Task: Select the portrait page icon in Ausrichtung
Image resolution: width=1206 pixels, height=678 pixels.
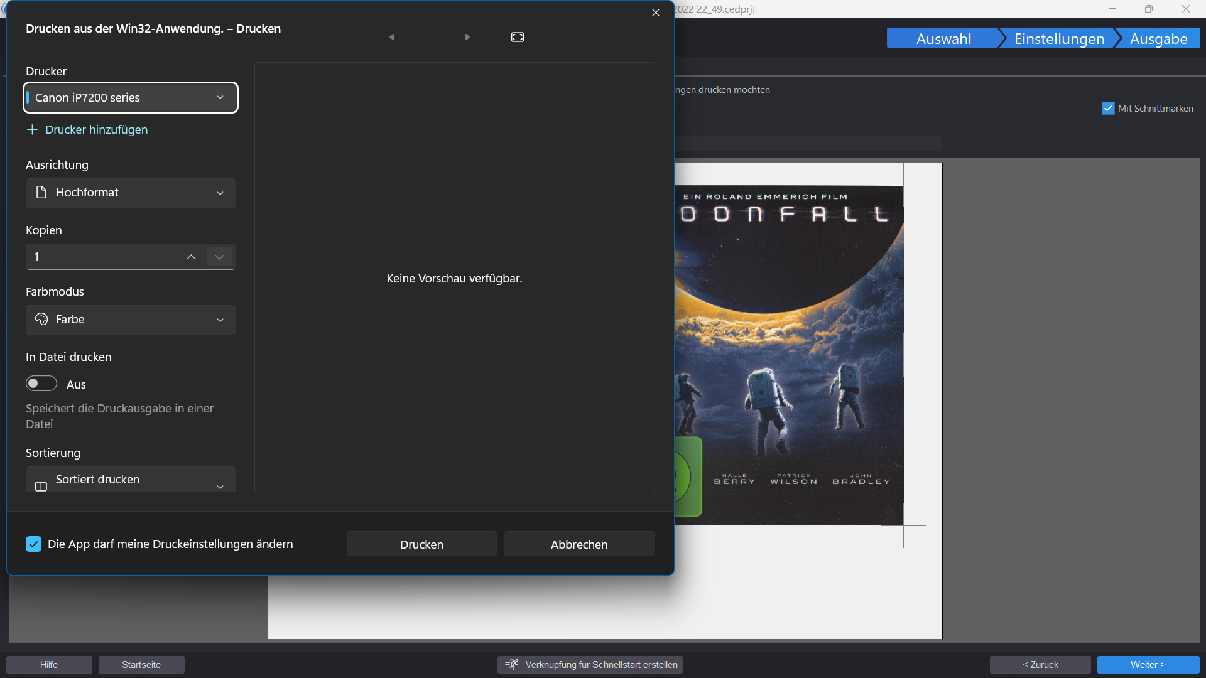Action: pyautogui.click(x=41, y=193)
